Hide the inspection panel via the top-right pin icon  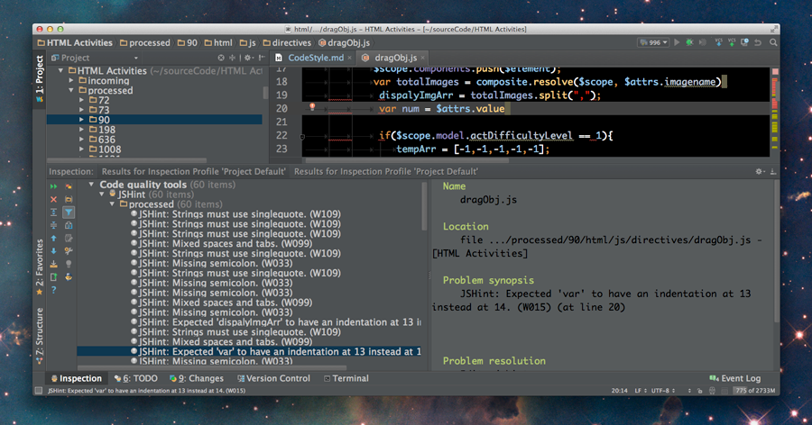point(772,171)
